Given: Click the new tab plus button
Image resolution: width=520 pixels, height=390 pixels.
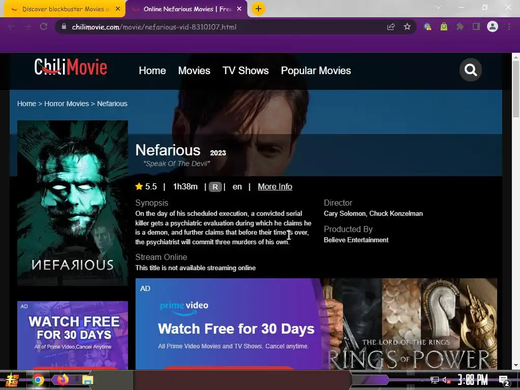Looking at the screenshot, I should [258, 9].
